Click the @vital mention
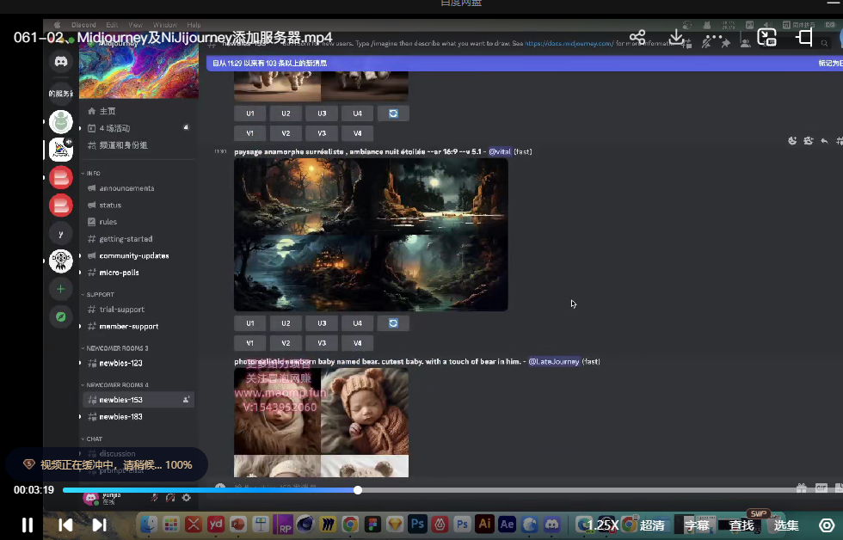This screenshot has height=540, width=843. [500, 151]
